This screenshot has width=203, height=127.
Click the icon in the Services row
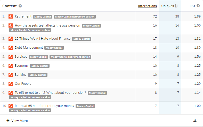pos(11,57)
